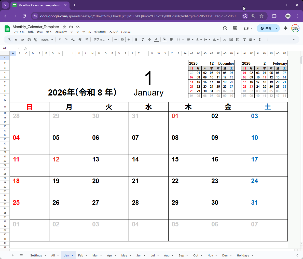
Task: Open the comments panel icon
Action: pyautogui.click(x=235, y=28)
